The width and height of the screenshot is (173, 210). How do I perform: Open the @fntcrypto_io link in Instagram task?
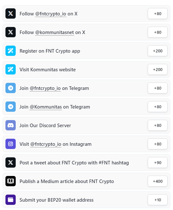pyautogui.click(x=46, y=144)
